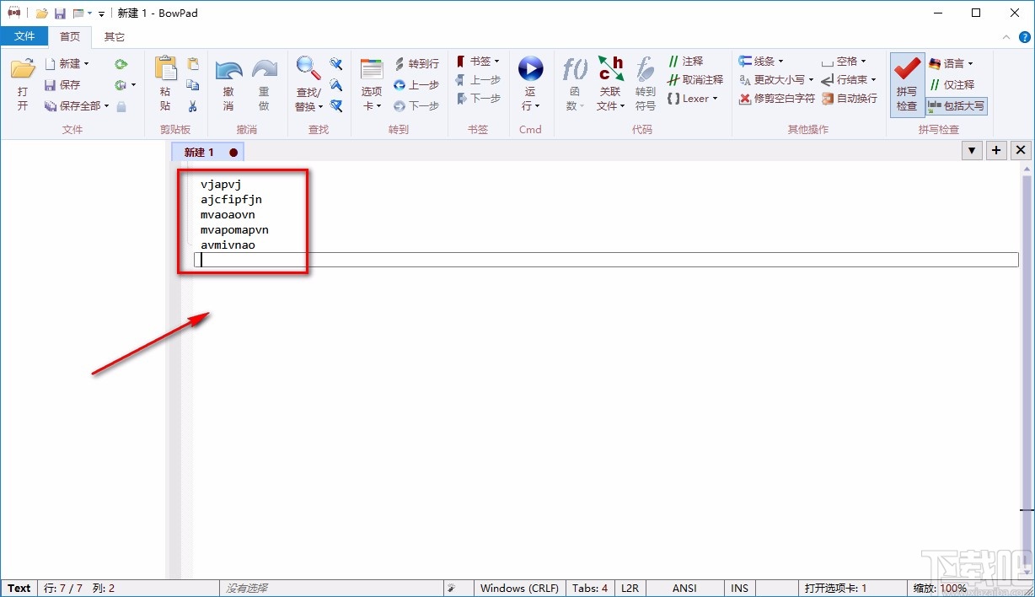
Task: Select the 新建 1 document tab
Action: [207, 153]
